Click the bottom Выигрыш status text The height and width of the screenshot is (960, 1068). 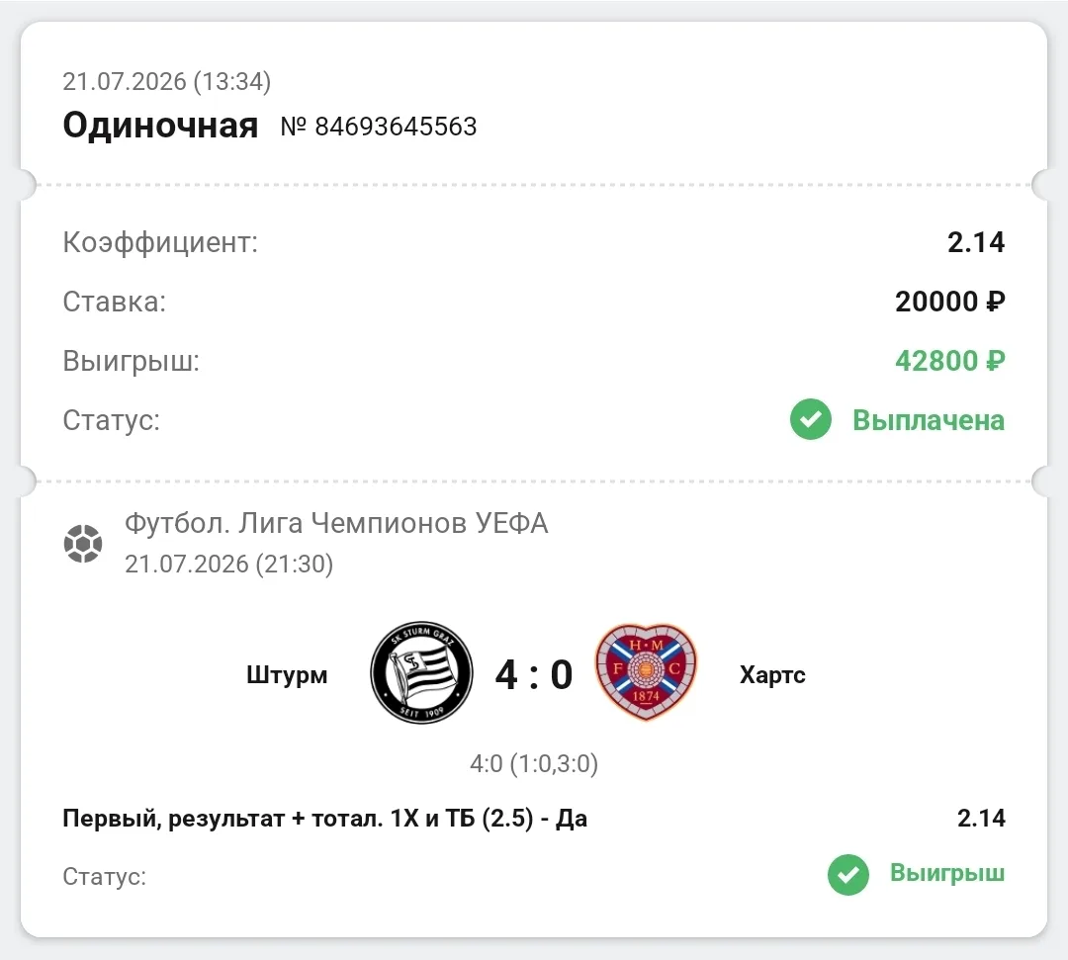(947, 873)
